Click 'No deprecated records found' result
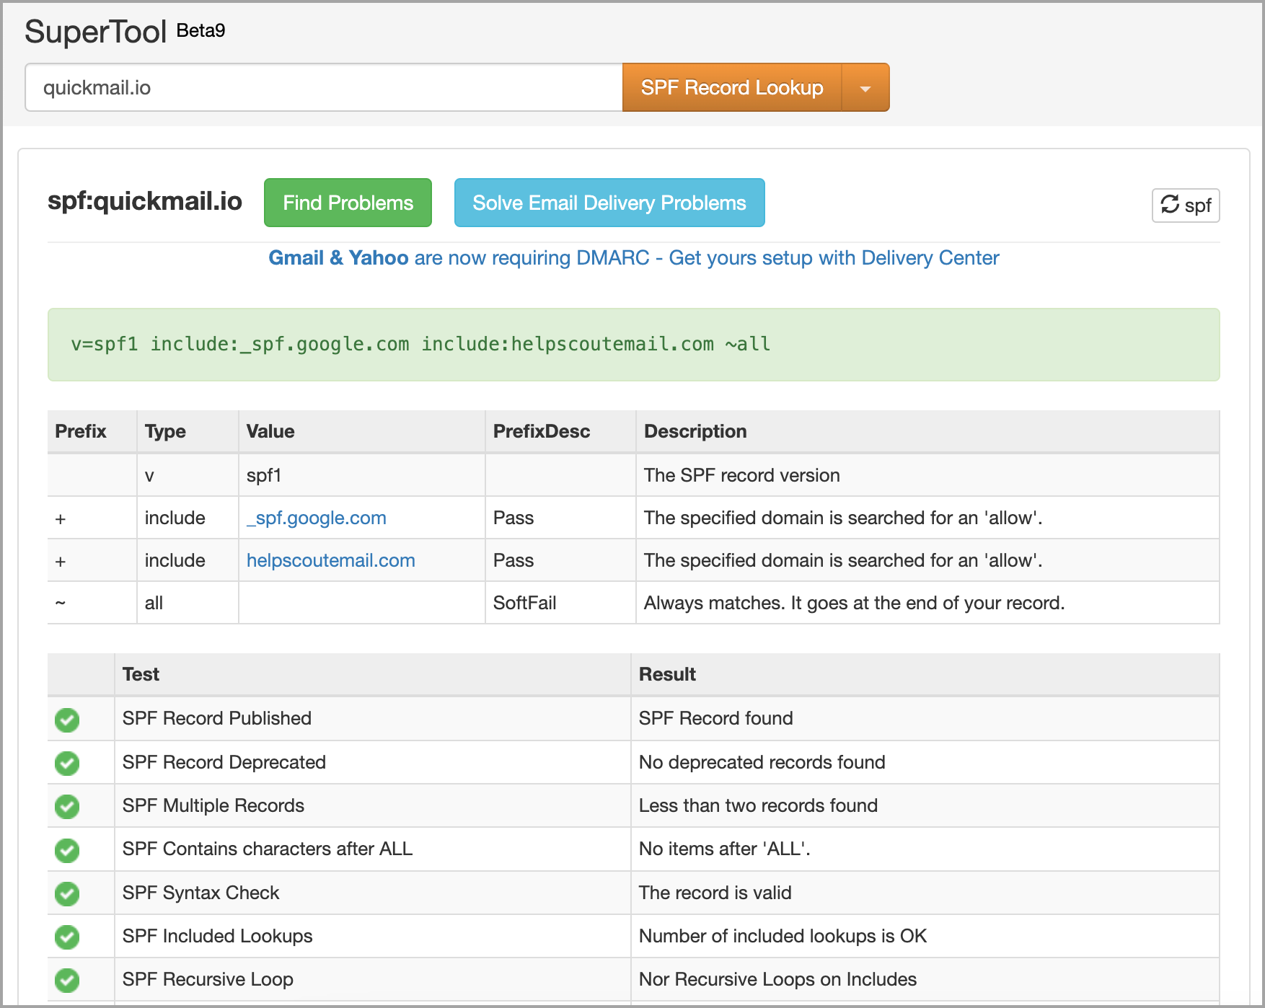 coord(762,762)
